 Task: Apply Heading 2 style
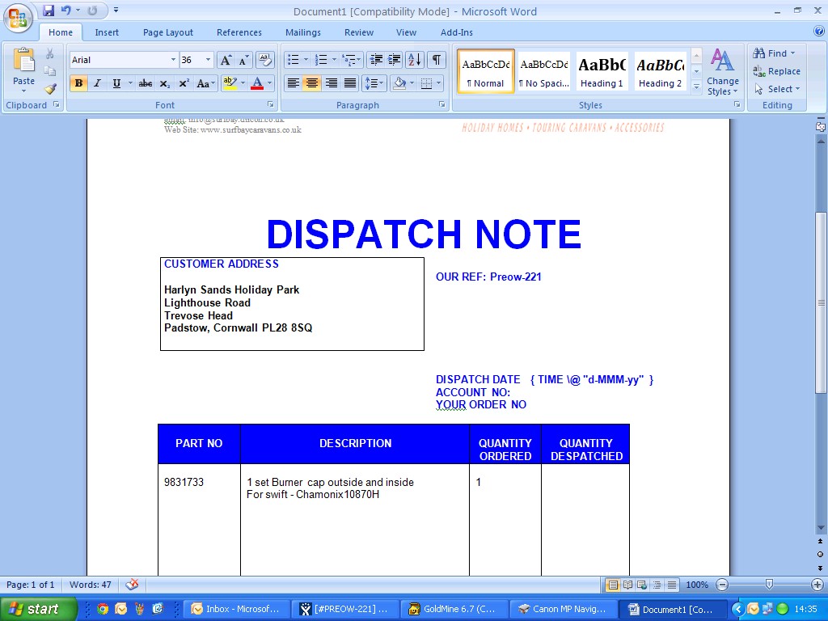coord(660,72)
